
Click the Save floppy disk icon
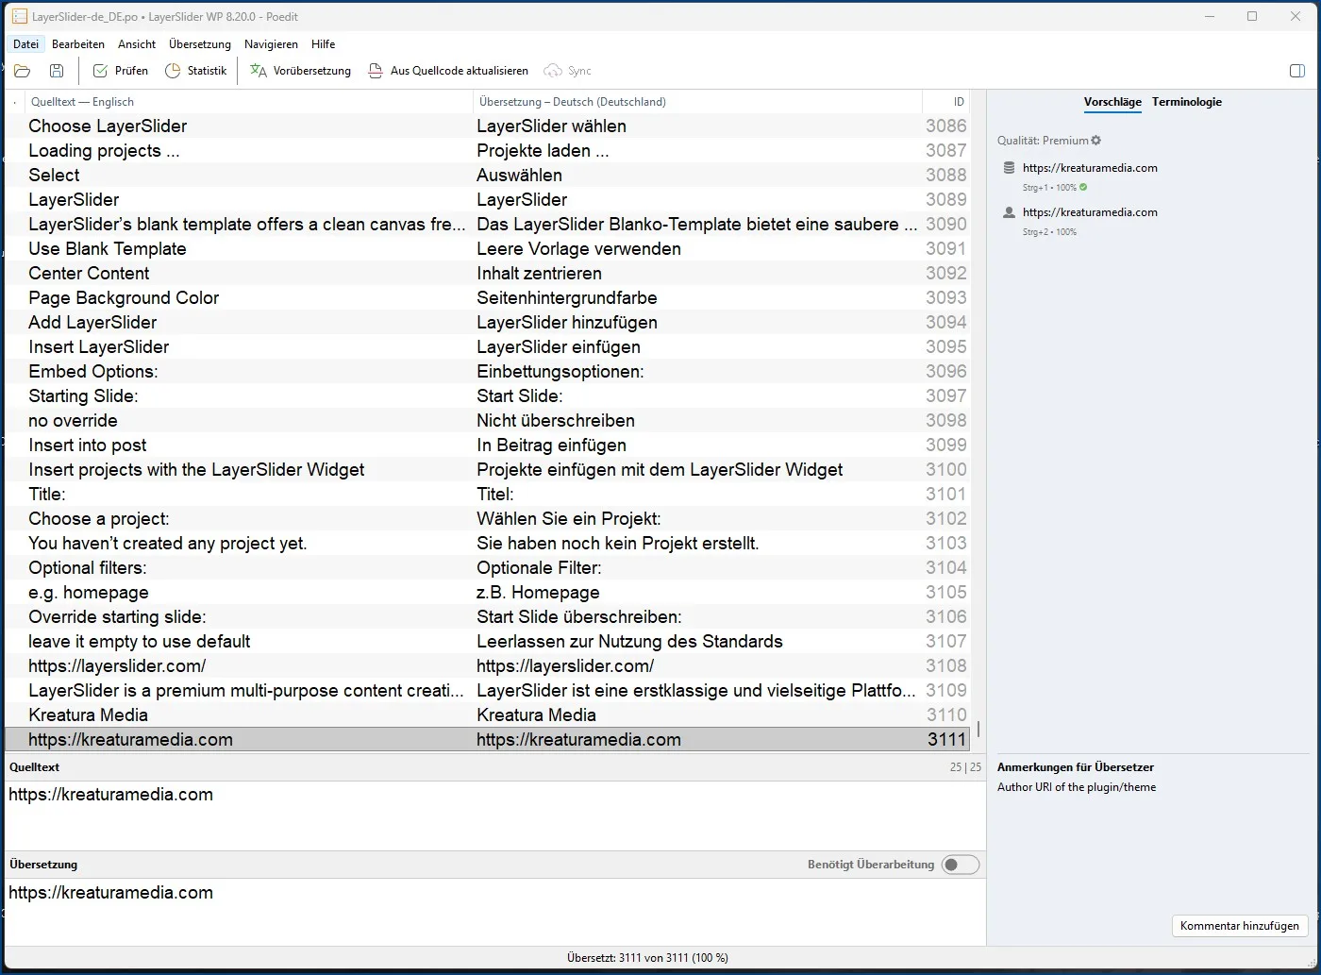point(57,71)
